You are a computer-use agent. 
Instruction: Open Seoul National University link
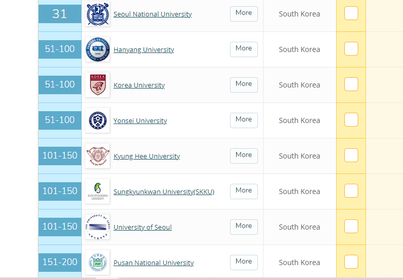[153, 14]
